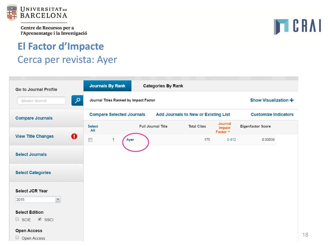The height and width of the screenshot is (246, 328).
Task: Switch to the Journals By Rank tab
Action: pos(107,86)
